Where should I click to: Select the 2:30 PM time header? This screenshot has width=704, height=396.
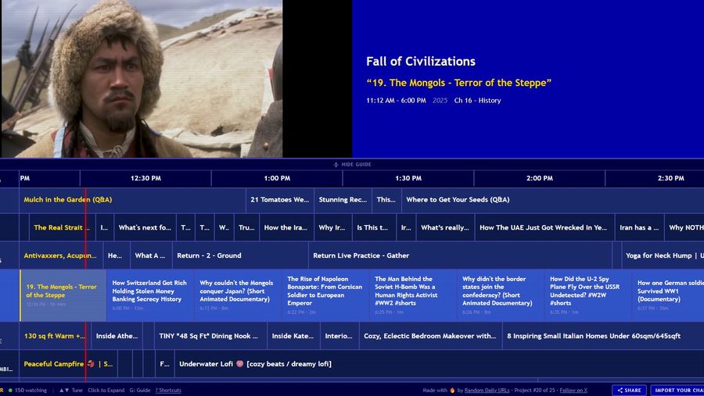coord(655,178)
